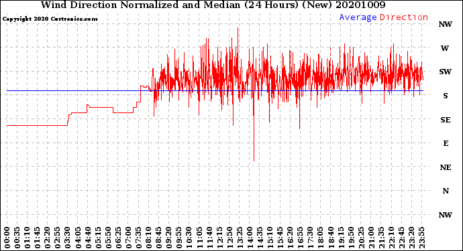Click the 'W' axis label

click(x=445, y=48)
